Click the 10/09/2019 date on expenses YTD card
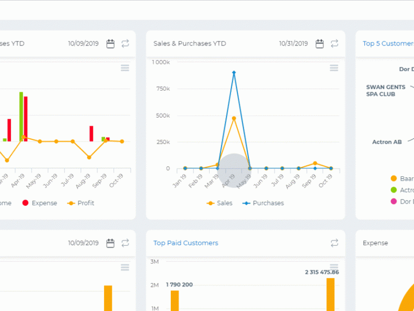Image resolution: width=414 pixels, height=311 pixels. point(83,44)
